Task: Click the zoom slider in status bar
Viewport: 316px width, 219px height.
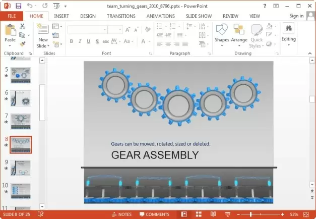Action: click(x=250, y=214)
